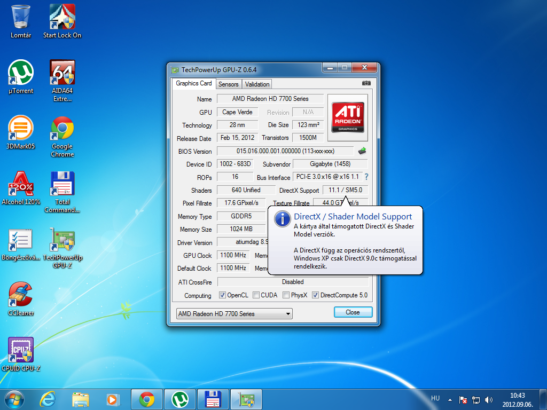
Task: Click the Device ID field 1002 - 683D
Action: click(x=235, y=164)
